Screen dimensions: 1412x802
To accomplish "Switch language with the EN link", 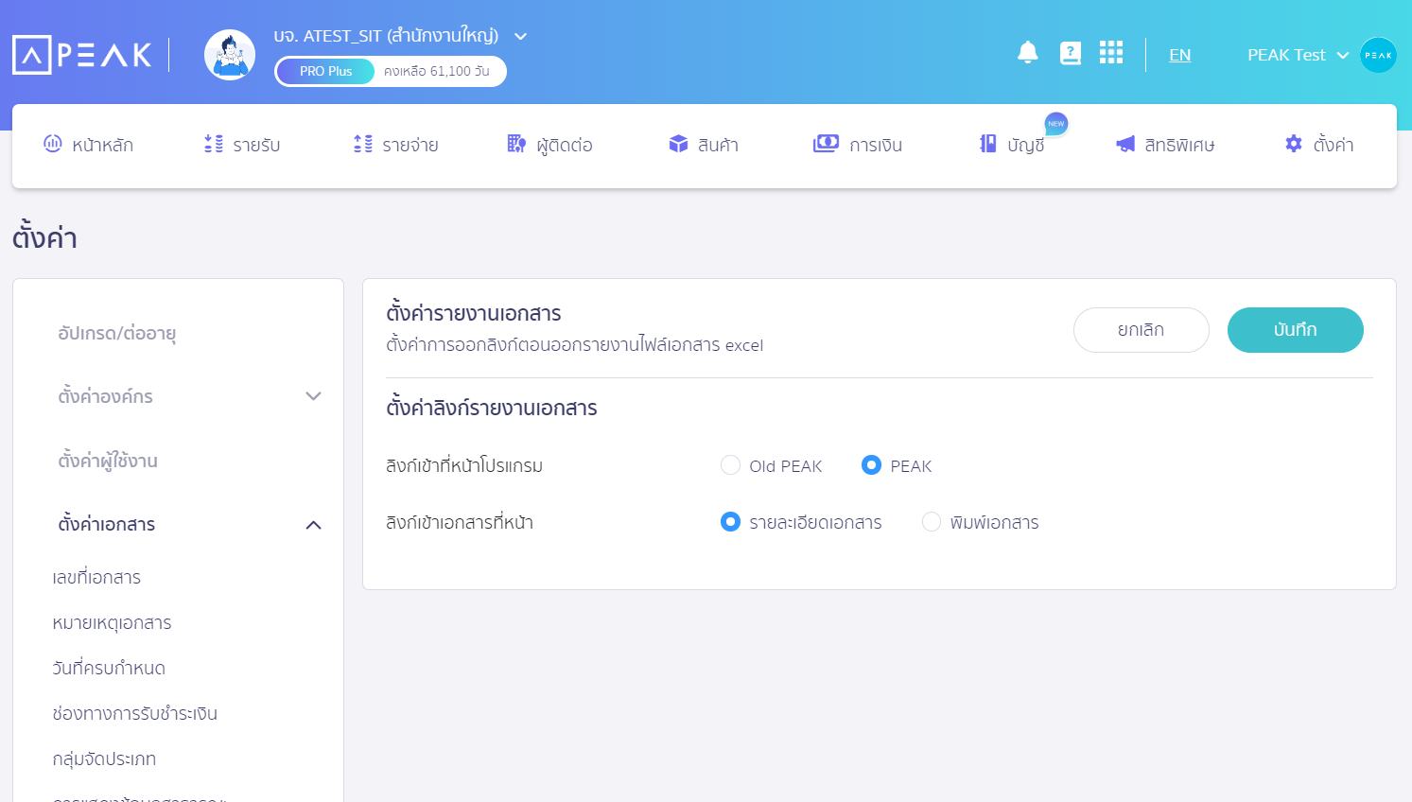I will (1179, 55).
